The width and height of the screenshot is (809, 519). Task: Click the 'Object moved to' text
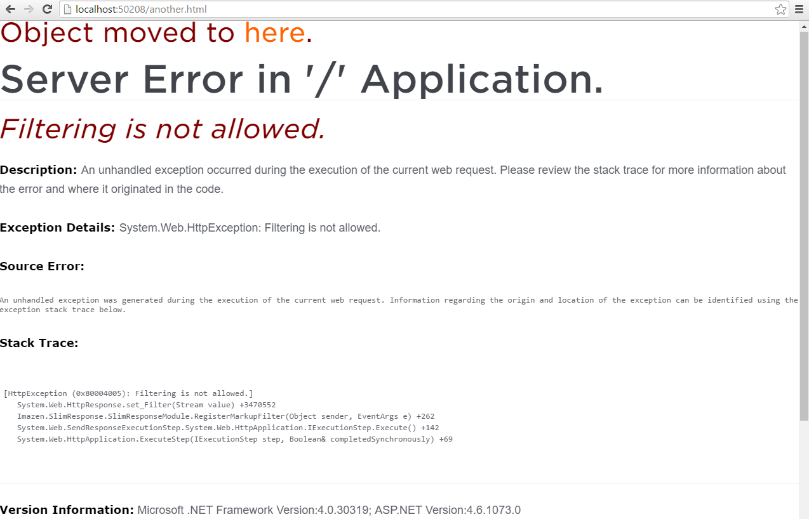pos(117,33)
